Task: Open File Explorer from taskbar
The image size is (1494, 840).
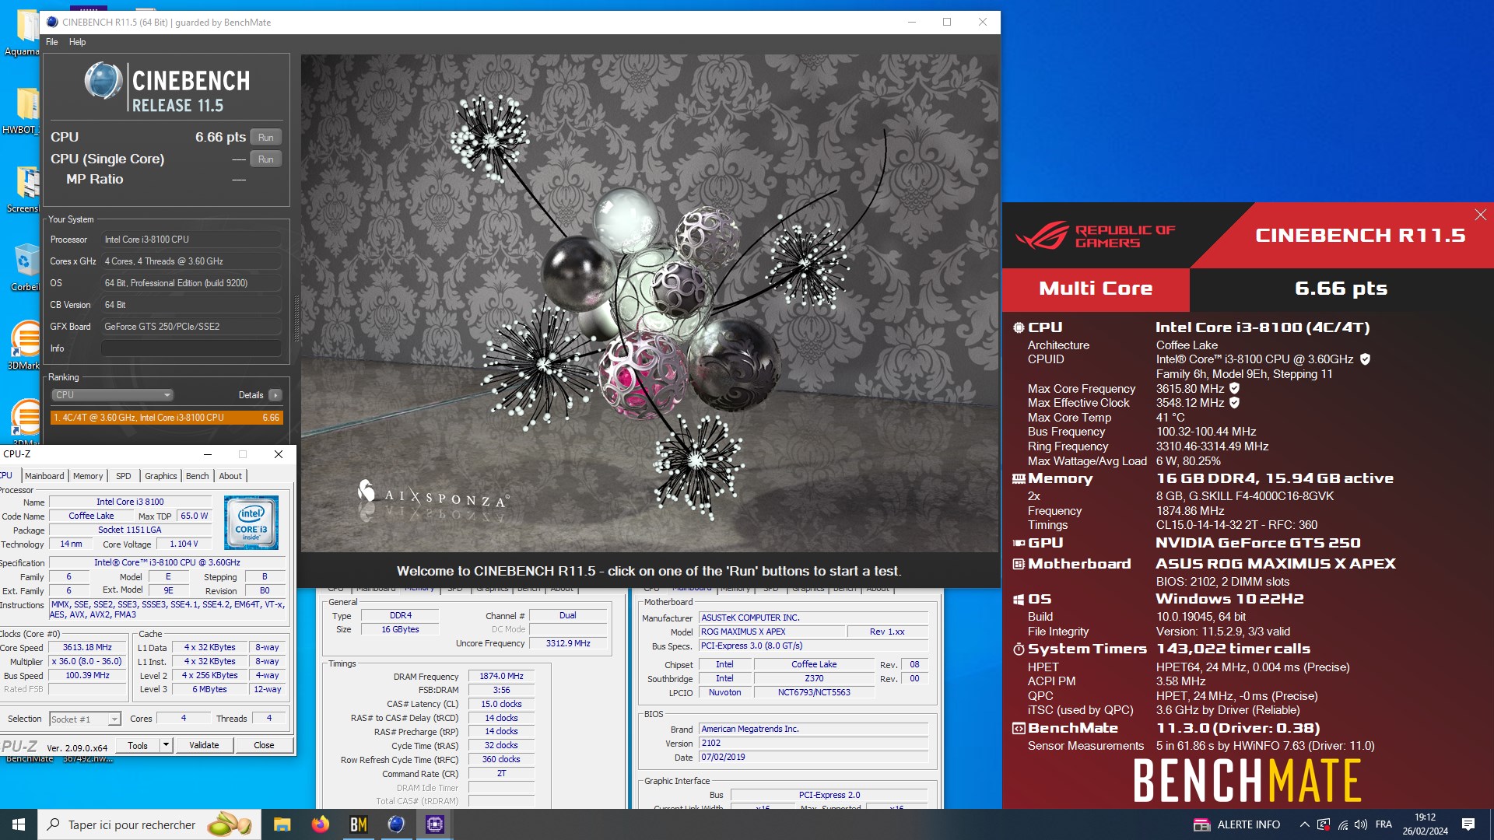Action: click(x=282, y=824)
